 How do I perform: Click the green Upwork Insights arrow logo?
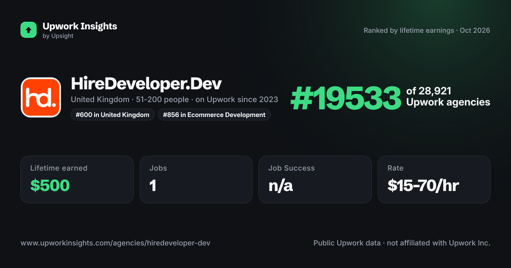(x=29, y=30)
